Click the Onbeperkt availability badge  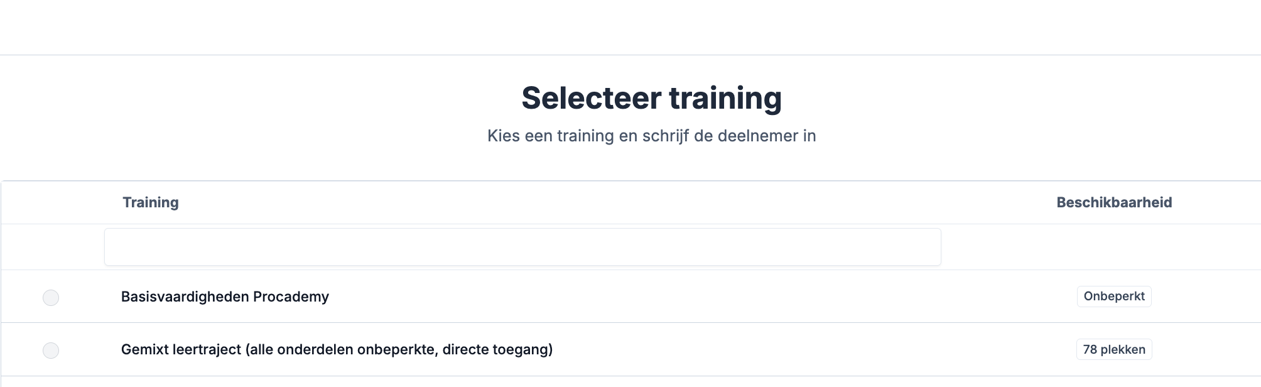(1113, 296)
